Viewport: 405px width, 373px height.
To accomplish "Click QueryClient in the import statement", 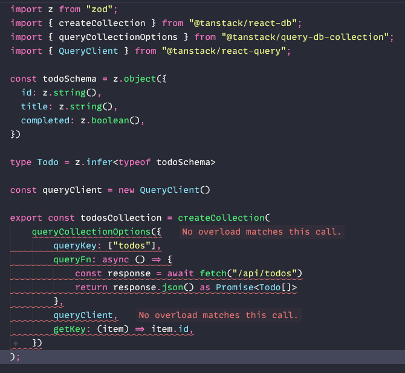I will (88, 51).
